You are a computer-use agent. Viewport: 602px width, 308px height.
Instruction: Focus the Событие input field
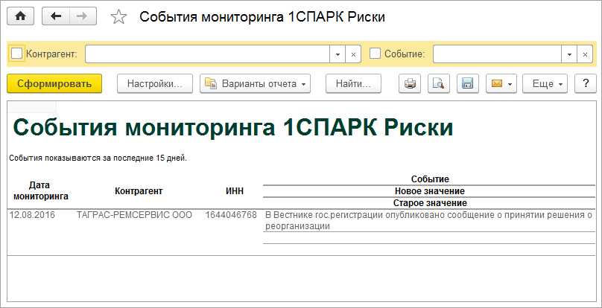[x=497, y=54]
